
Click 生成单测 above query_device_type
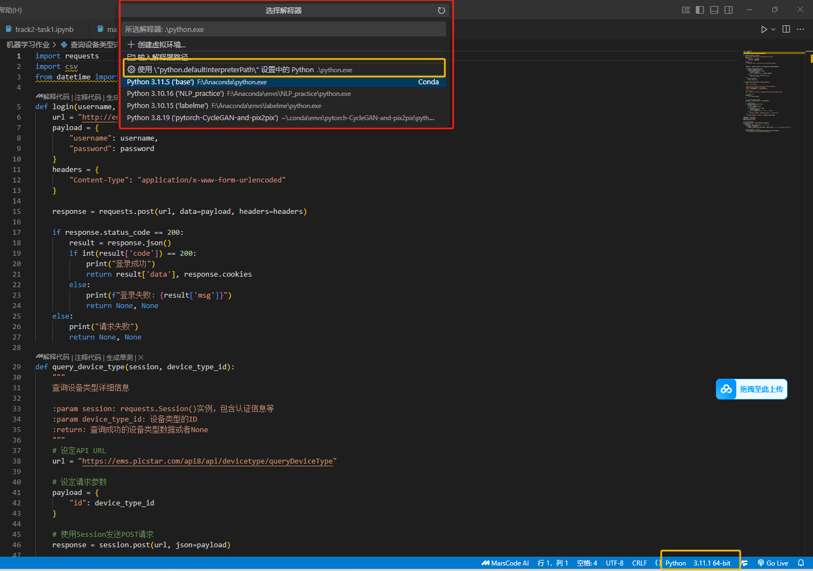point(120,357)
